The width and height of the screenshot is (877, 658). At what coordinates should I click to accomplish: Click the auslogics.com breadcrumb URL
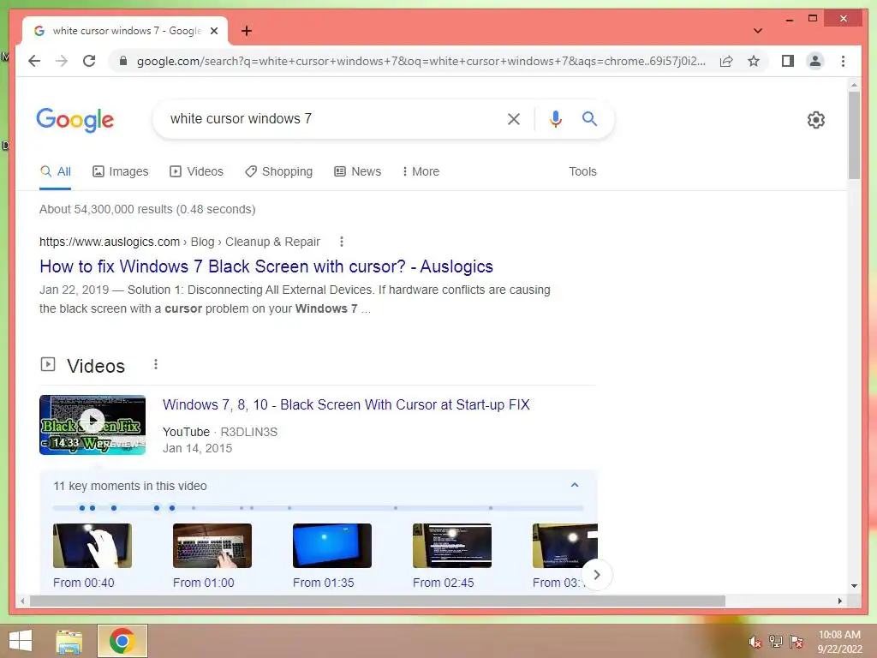point(180,242)
